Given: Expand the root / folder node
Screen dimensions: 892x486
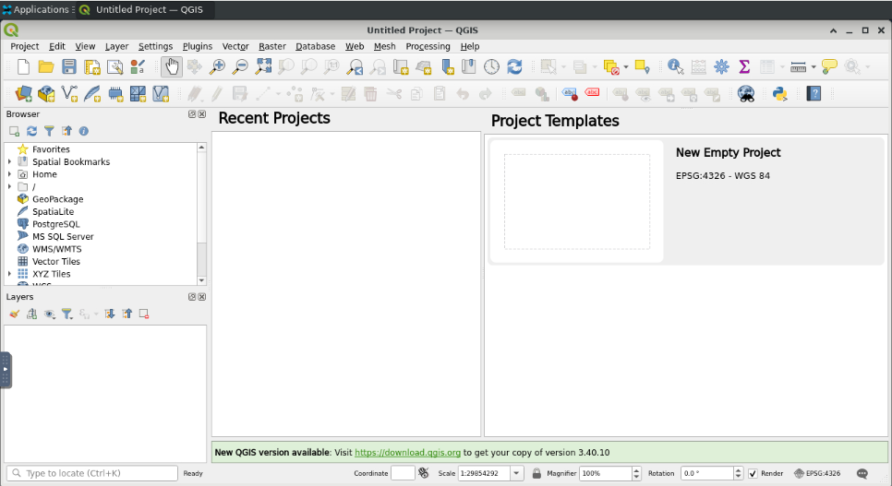Looking at the screenshot, I should (9, 187).
